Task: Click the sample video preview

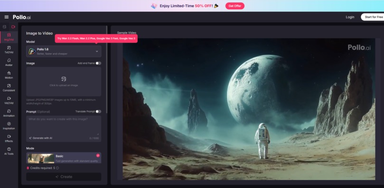Action: coord(249,109)
